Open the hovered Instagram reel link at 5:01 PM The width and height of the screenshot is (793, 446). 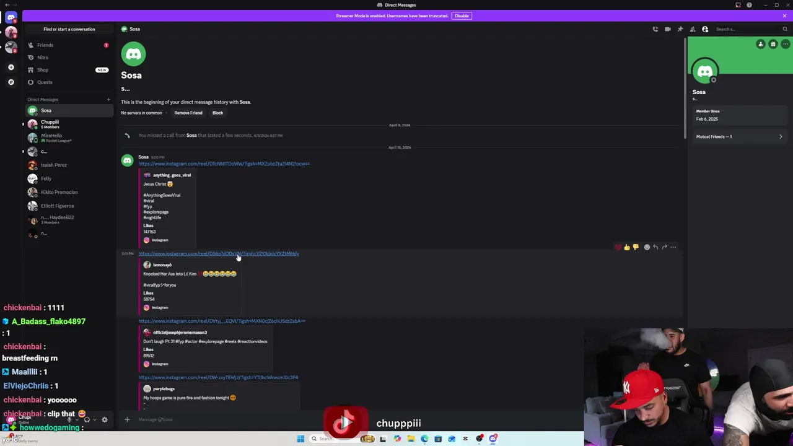[x=218, y=253]
